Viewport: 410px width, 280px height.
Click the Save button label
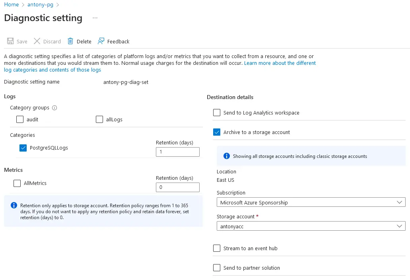[22, 42]
